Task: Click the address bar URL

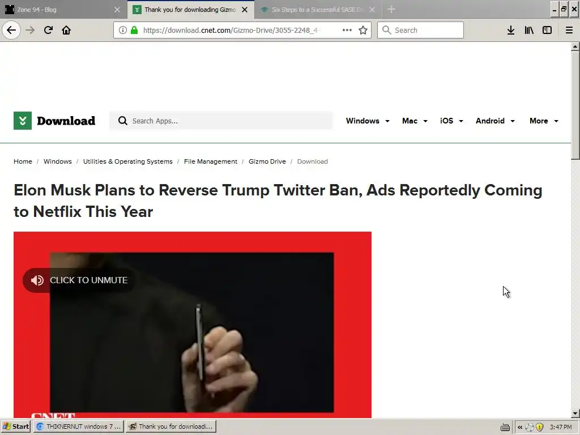Action: pos(231,30)
